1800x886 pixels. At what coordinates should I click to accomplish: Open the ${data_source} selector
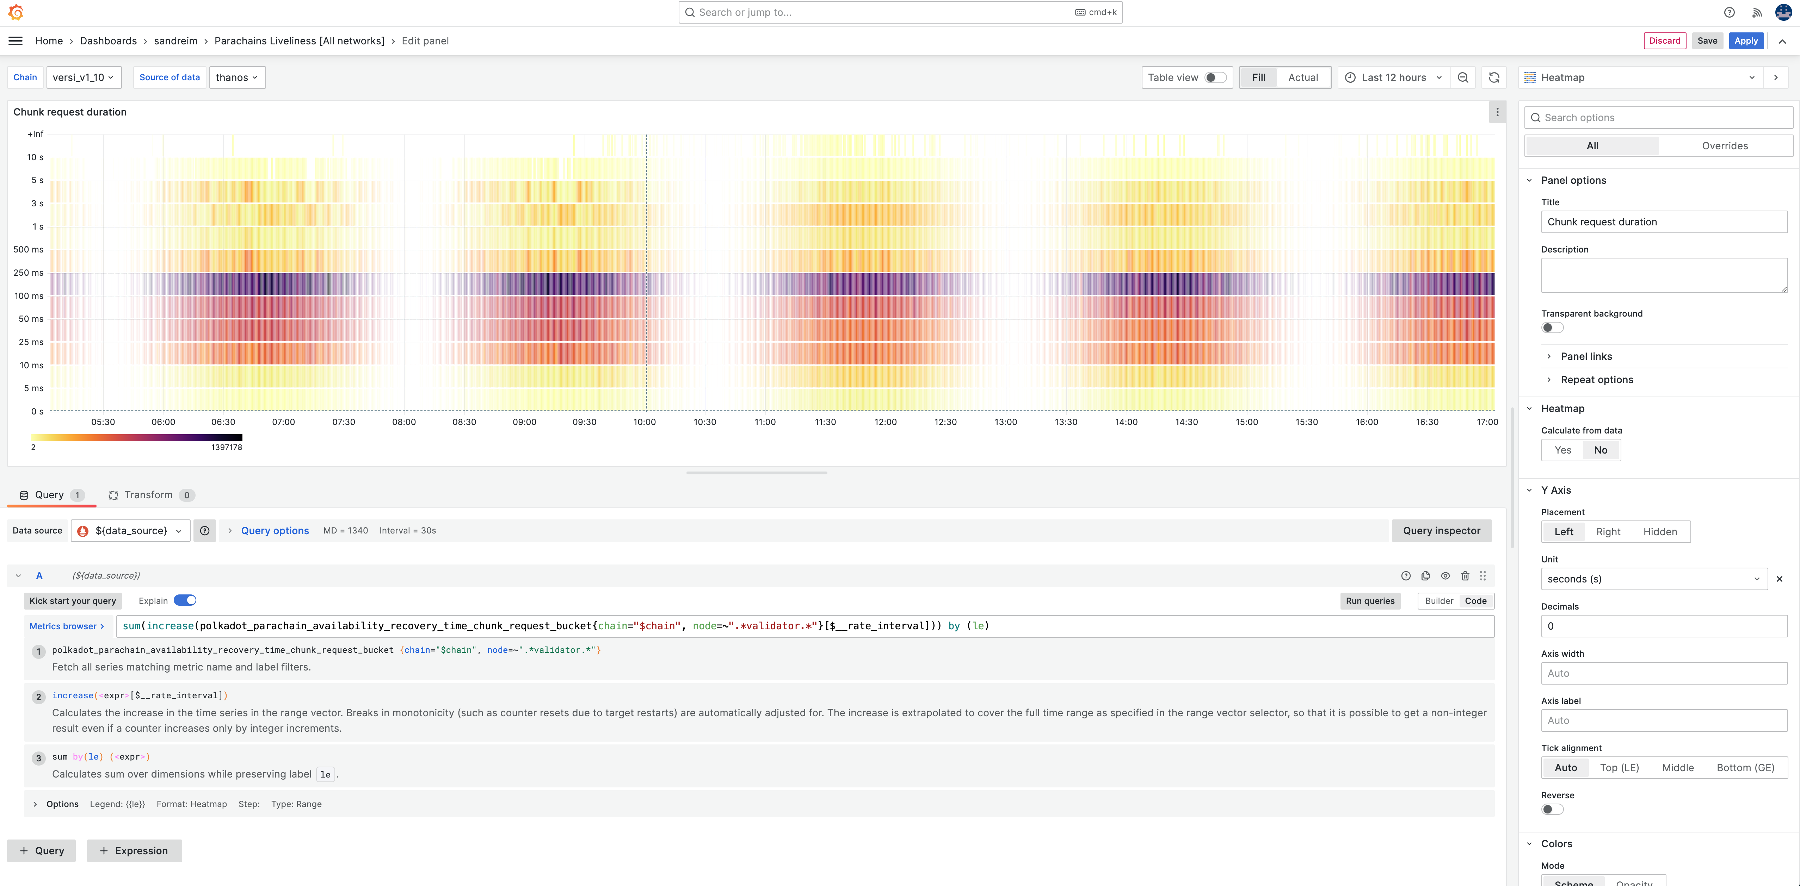pyautogui.click(x=131, y=531)
